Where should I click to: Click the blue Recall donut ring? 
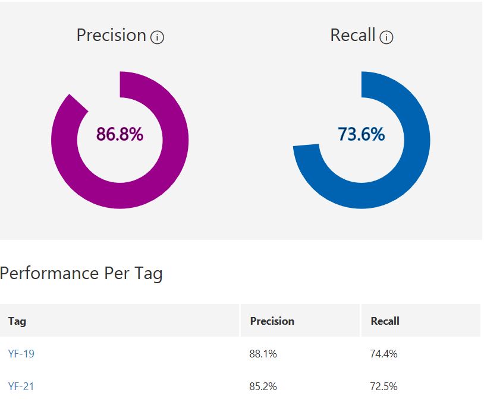pyautogui.click(x=416, y=140)
